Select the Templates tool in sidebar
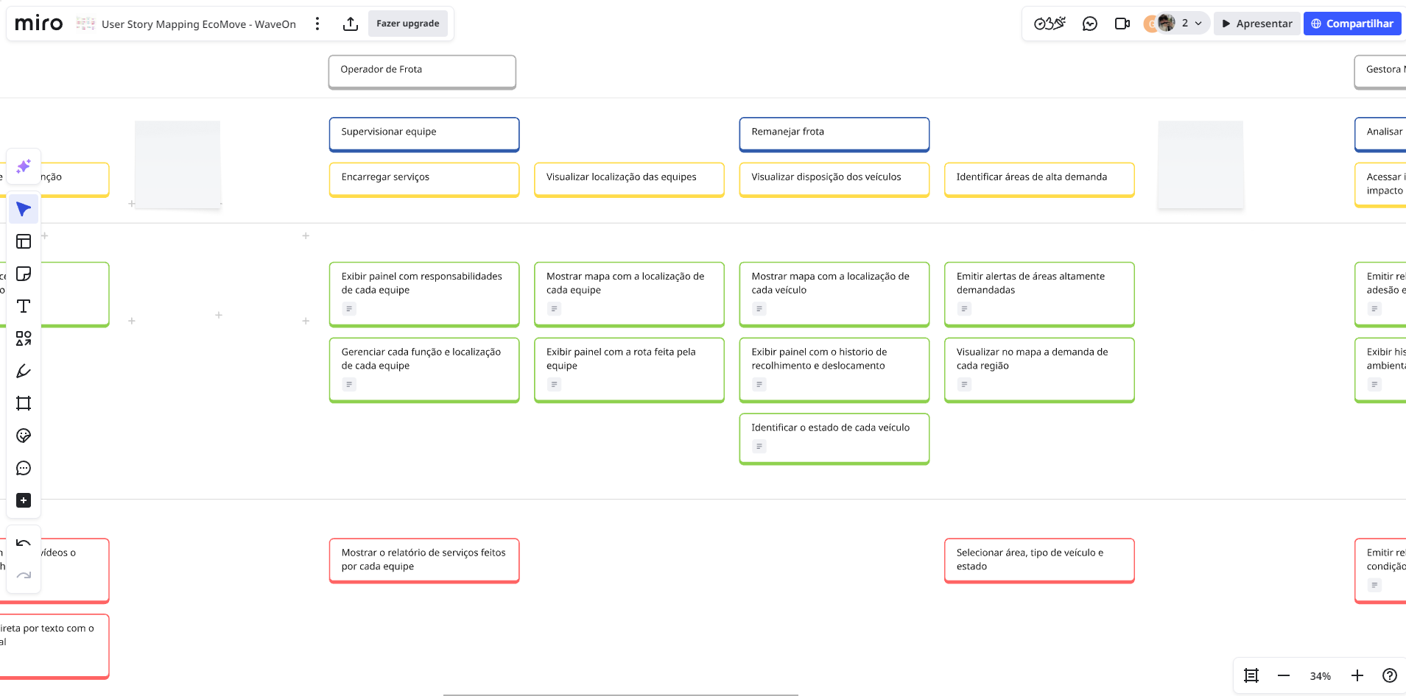Image resolution: width=1406 pixels, height=696 pixels. 24,241
